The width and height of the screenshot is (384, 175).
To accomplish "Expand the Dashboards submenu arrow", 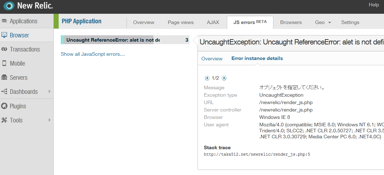I will [x=49, y=91].
